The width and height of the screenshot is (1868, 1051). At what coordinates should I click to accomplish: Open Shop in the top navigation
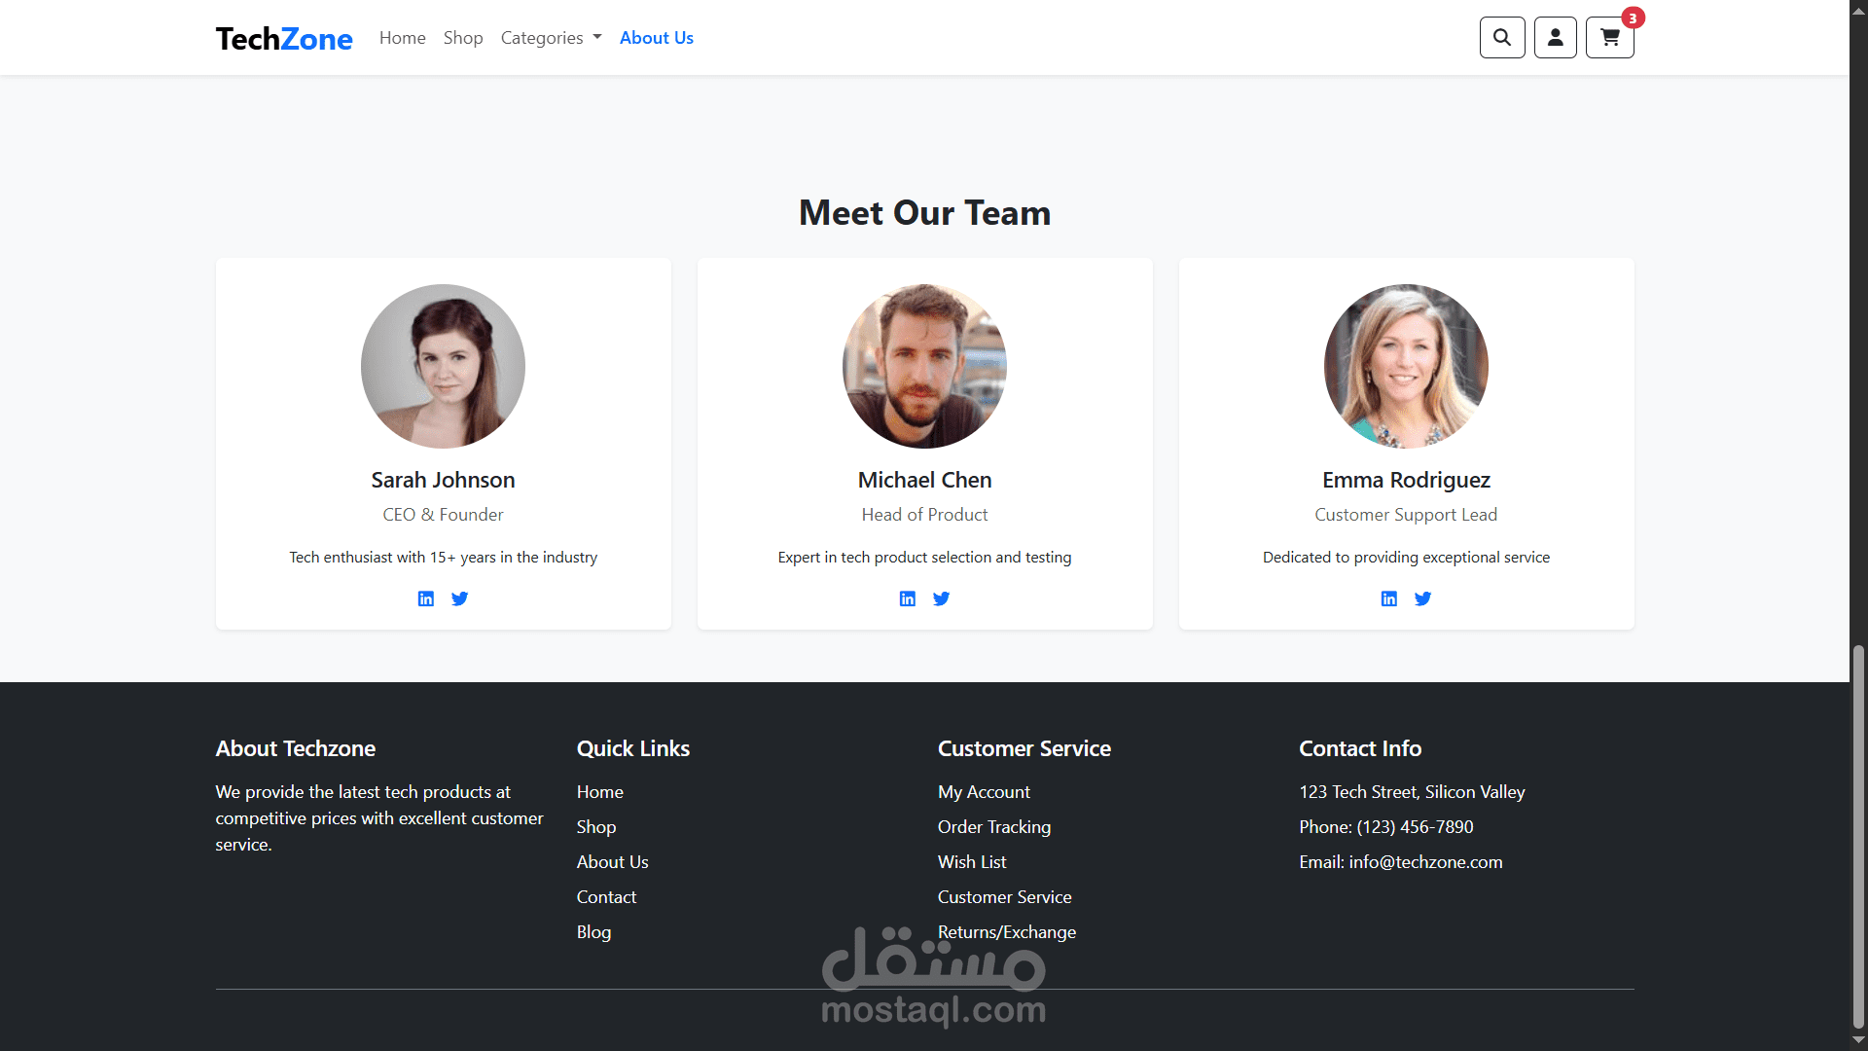pos(463,38)
